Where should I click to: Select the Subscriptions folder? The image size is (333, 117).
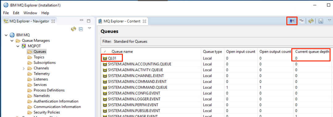point(45,63)
